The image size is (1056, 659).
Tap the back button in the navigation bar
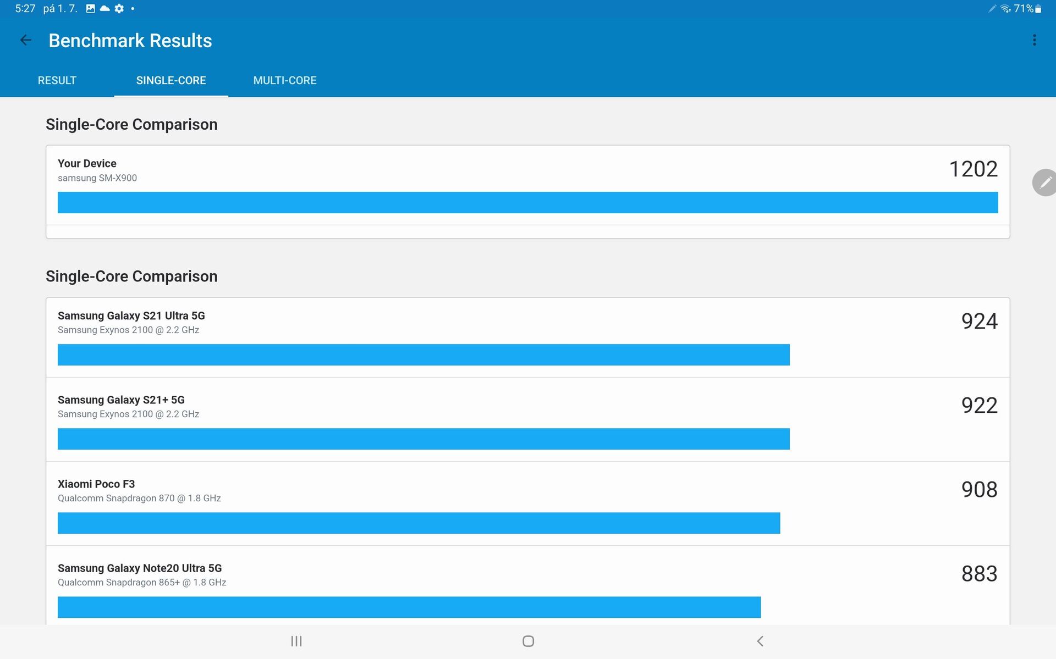(x=760, y=641)
